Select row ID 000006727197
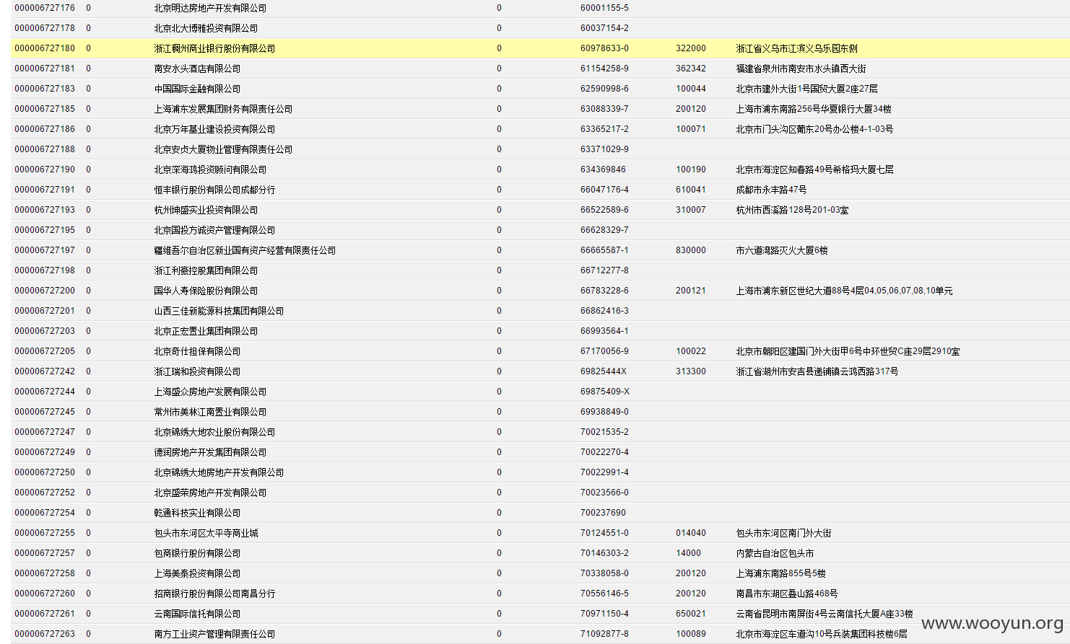Viewport: 1070px width, 644px height. pos(45,250)
